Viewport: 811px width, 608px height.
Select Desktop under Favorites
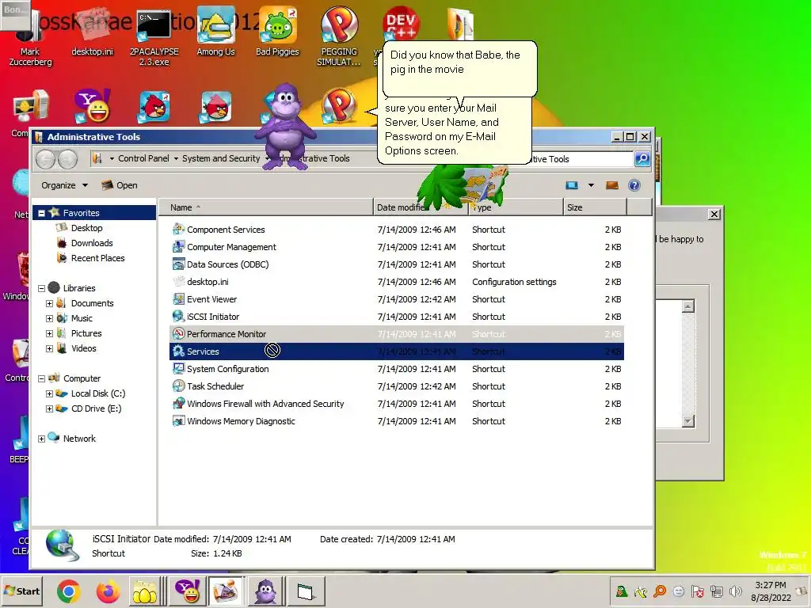[86, 228]
